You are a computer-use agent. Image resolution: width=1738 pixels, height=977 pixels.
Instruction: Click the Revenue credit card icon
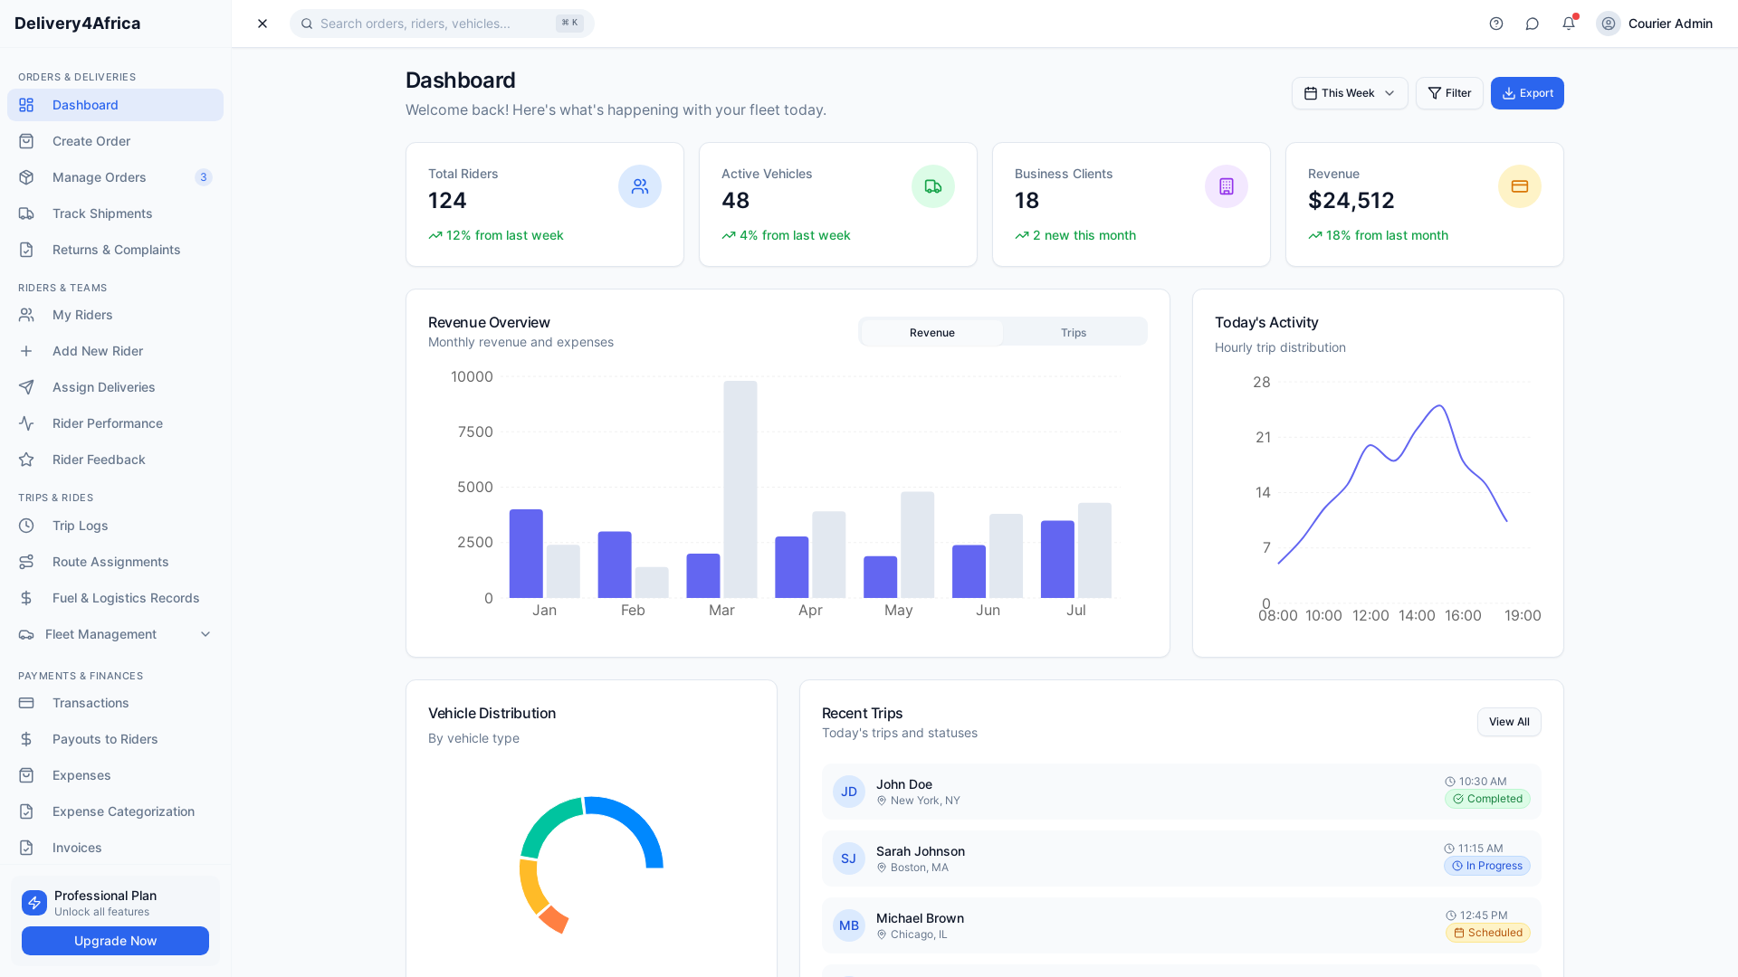(x=1520, y=186)
